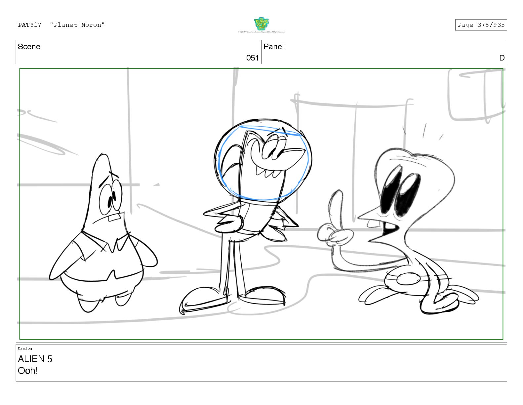This screenshot has width=523, height=405.
Task: Click panel letter 'D'
Action: coord(502,58)
